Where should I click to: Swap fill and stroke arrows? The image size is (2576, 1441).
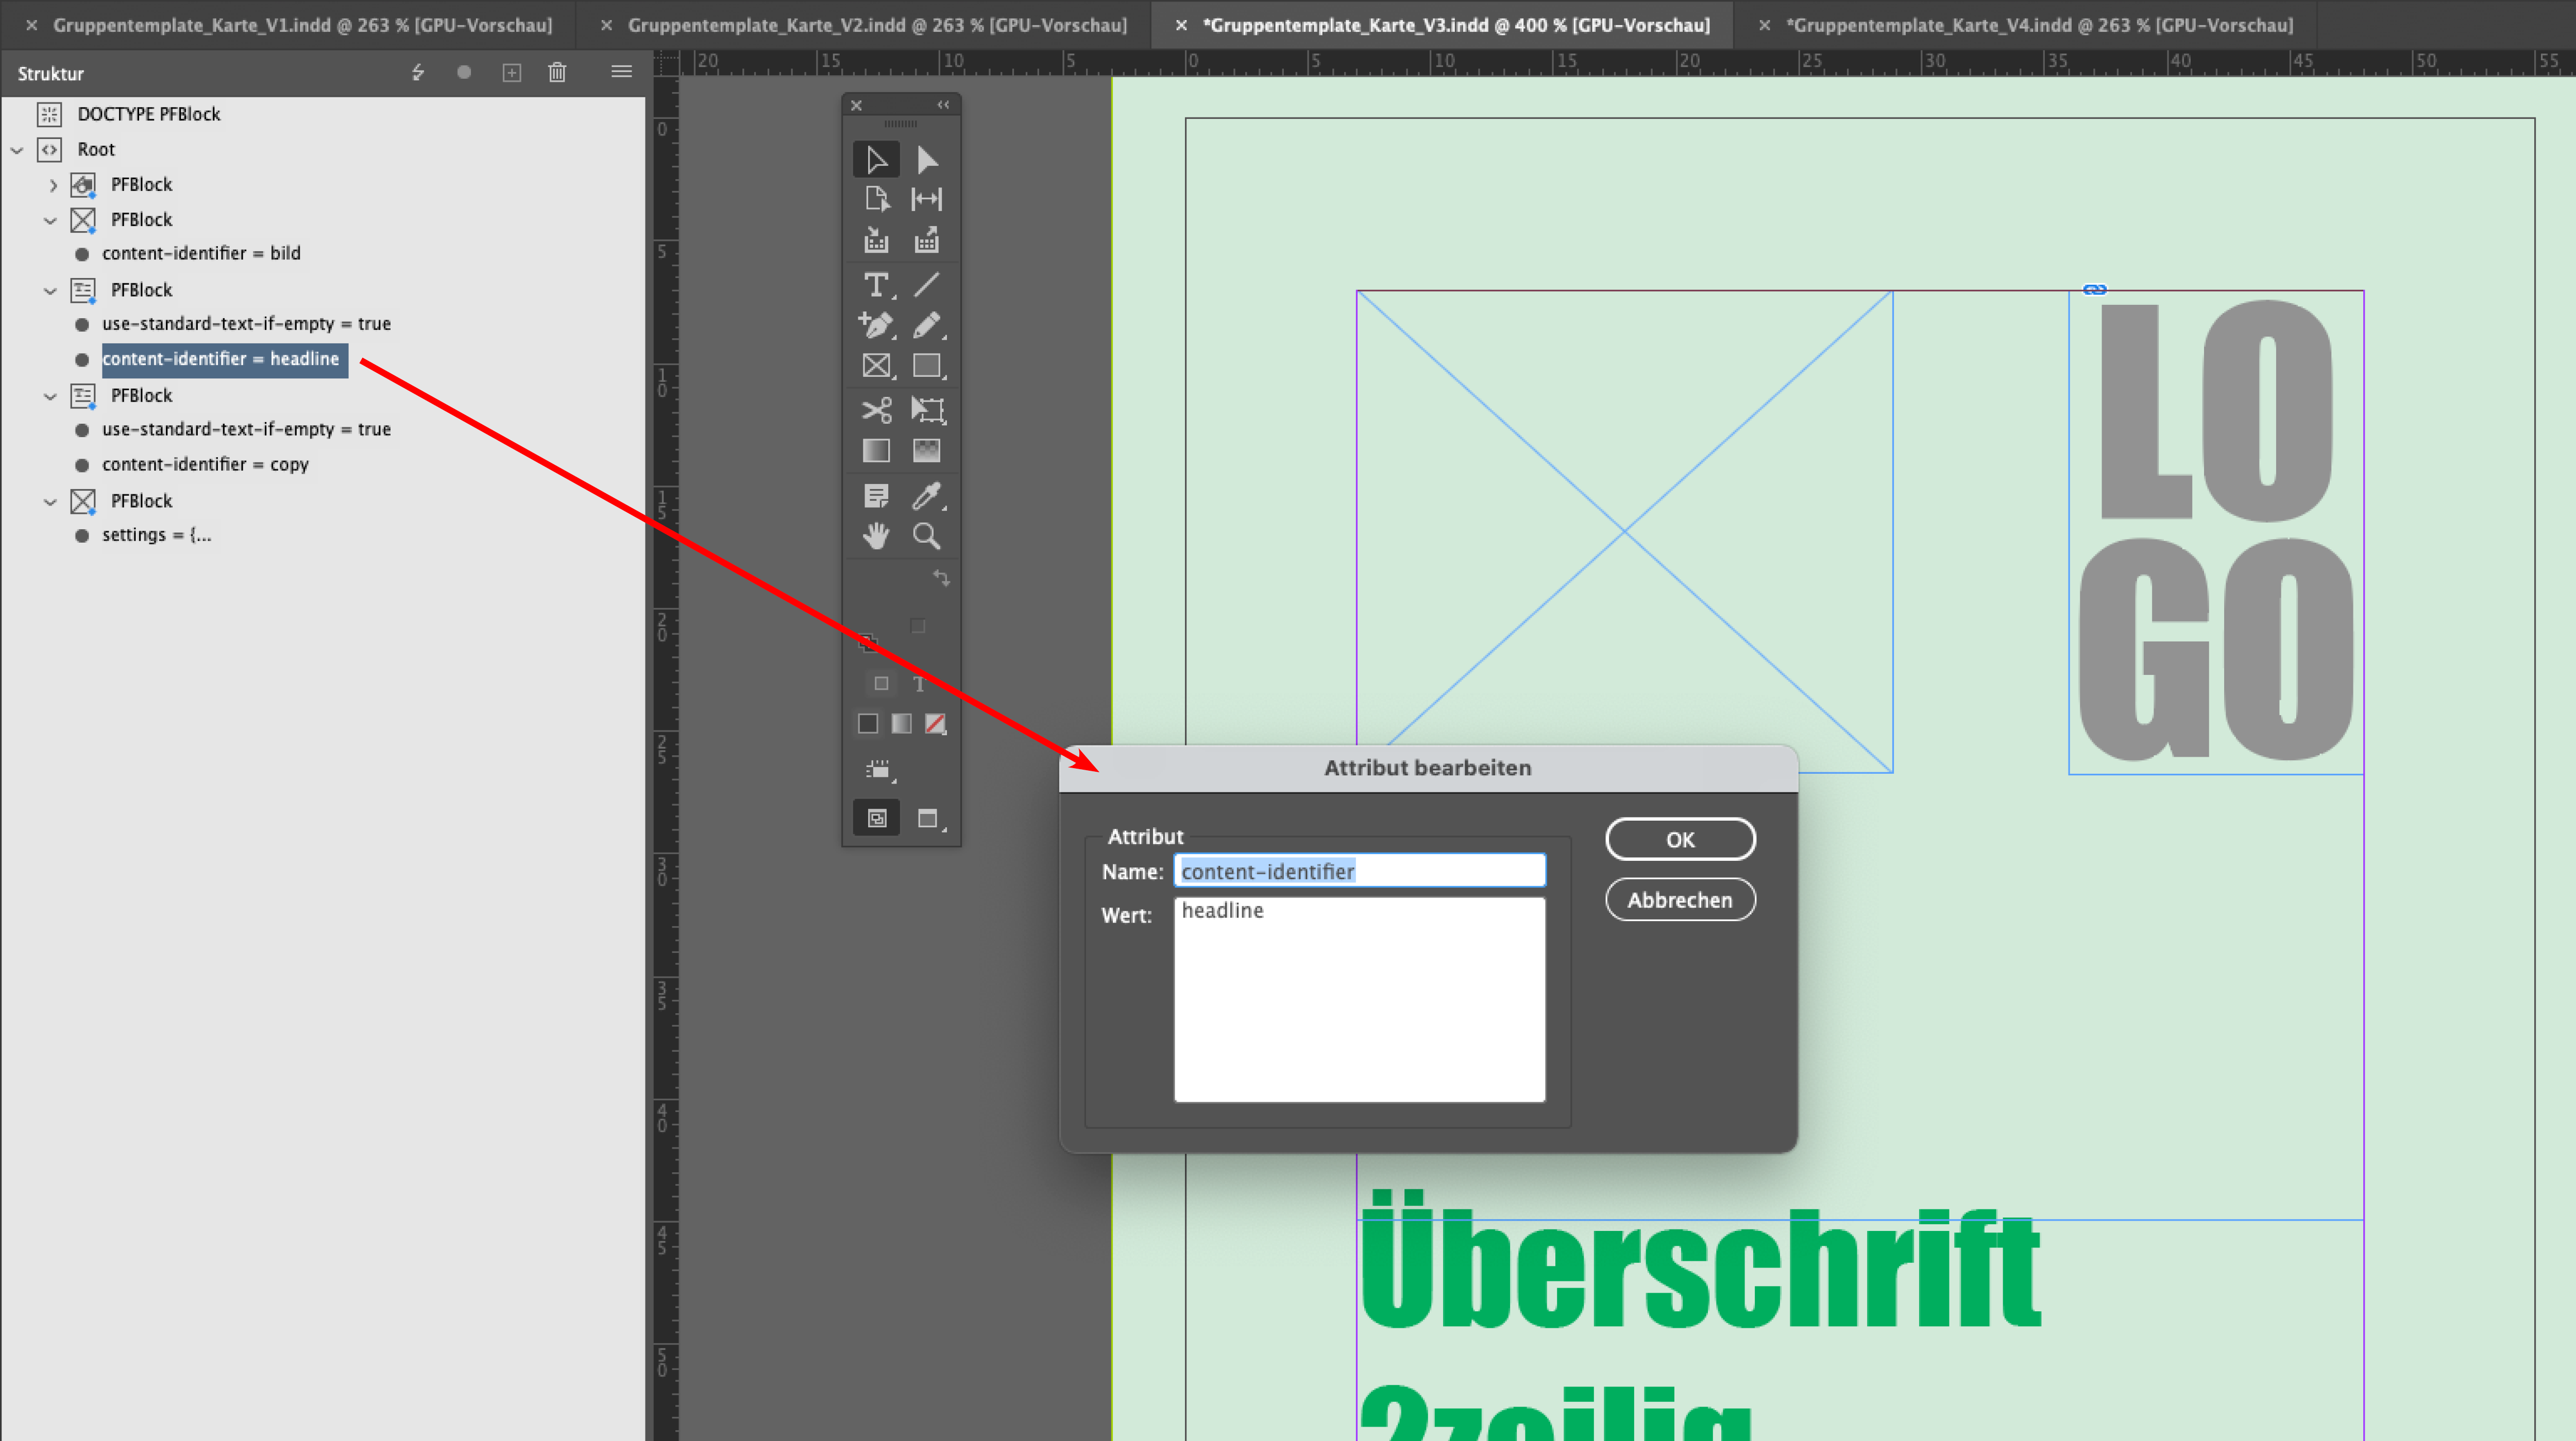click(x=941, y=578)
